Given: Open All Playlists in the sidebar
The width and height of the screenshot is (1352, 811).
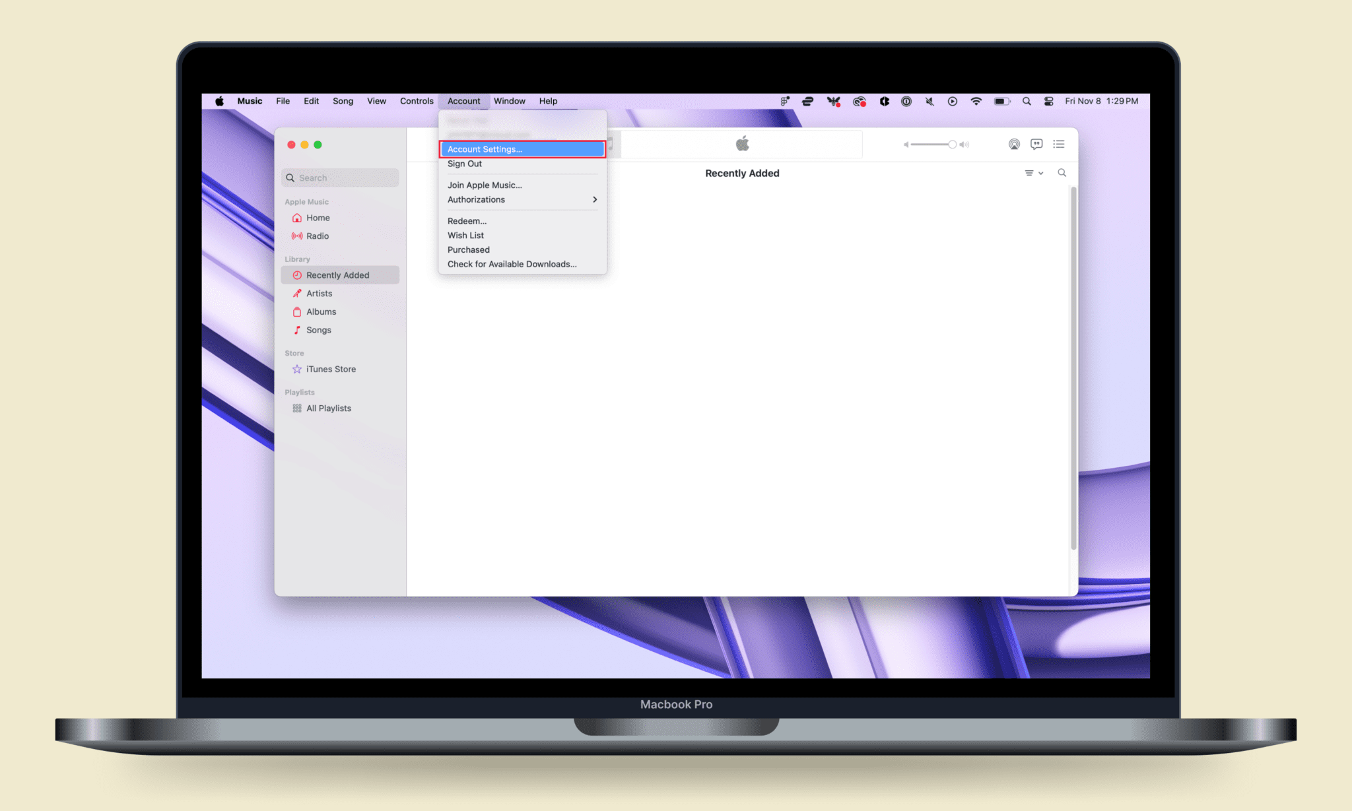Looking at the screenshot, I should [329, 408].
